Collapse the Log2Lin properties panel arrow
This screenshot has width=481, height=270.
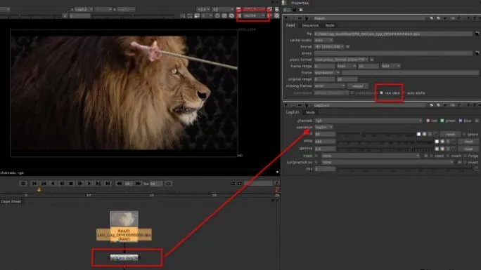click(x=286, y=105)
